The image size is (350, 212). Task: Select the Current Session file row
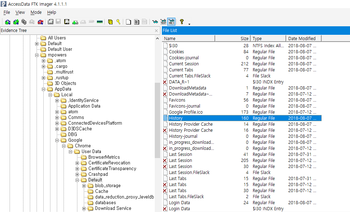(x=242, y=64)
